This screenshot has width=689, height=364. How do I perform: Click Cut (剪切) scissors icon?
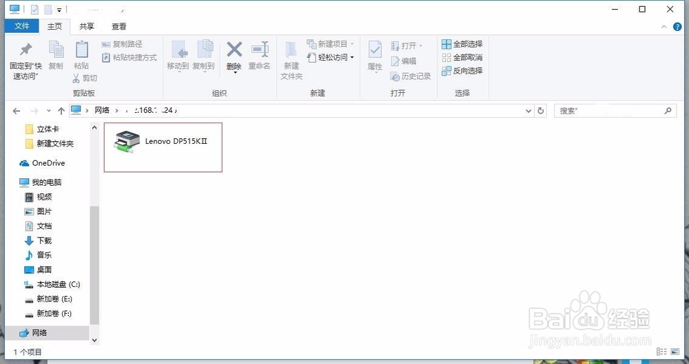coord(76,78)
